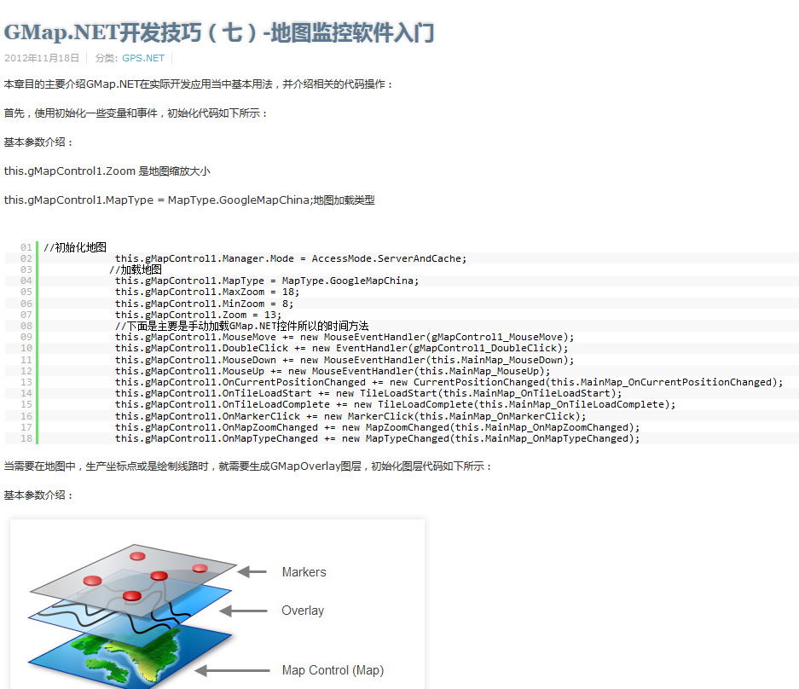
Task: Click the //加载地图 comment line
Action: pos(136,269)
